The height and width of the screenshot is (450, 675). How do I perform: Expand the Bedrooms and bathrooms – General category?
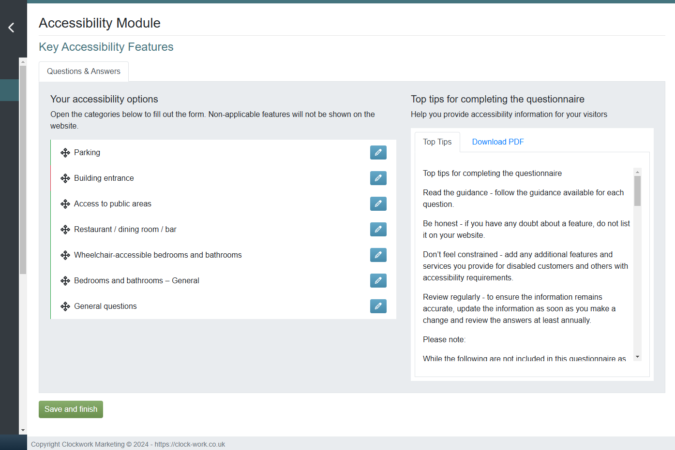click(x=136, y=280)
